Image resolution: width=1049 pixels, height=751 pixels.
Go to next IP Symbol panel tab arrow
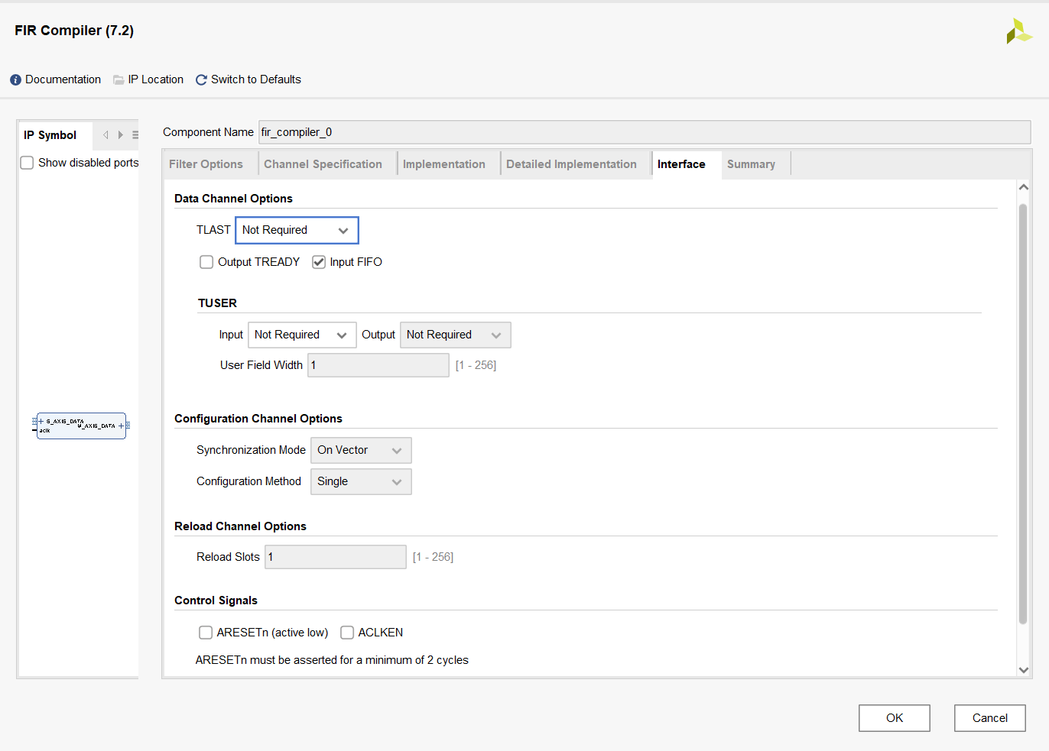point(120,135)
